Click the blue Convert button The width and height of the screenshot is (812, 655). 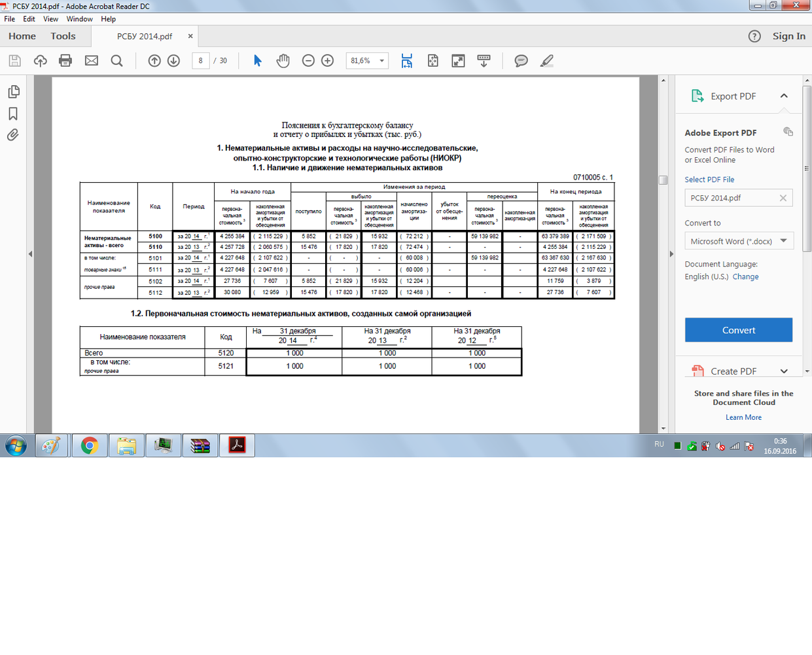click(x=739, y=330)
